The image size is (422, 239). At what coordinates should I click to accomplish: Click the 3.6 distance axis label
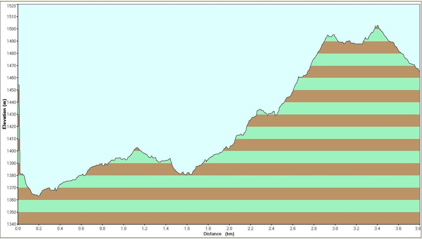pos(399,228)
